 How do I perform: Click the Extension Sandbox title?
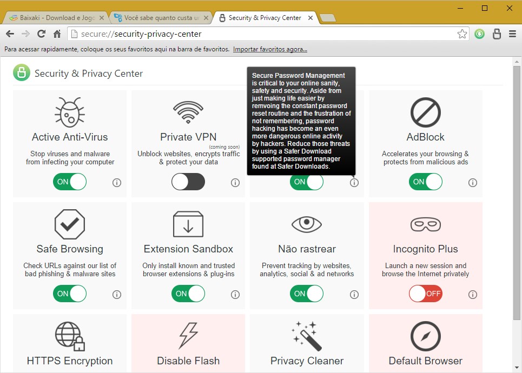point(188,249)
